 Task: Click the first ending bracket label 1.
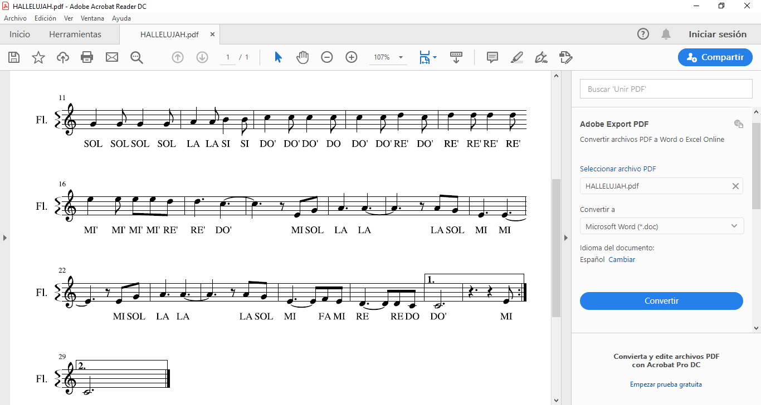(431, 280)
